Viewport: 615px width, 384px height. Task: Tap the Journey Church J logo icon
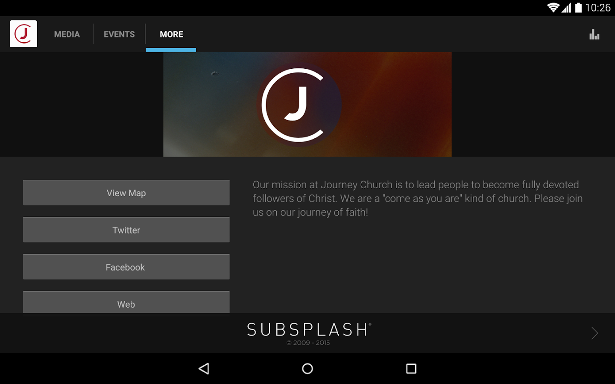(23, 34)
